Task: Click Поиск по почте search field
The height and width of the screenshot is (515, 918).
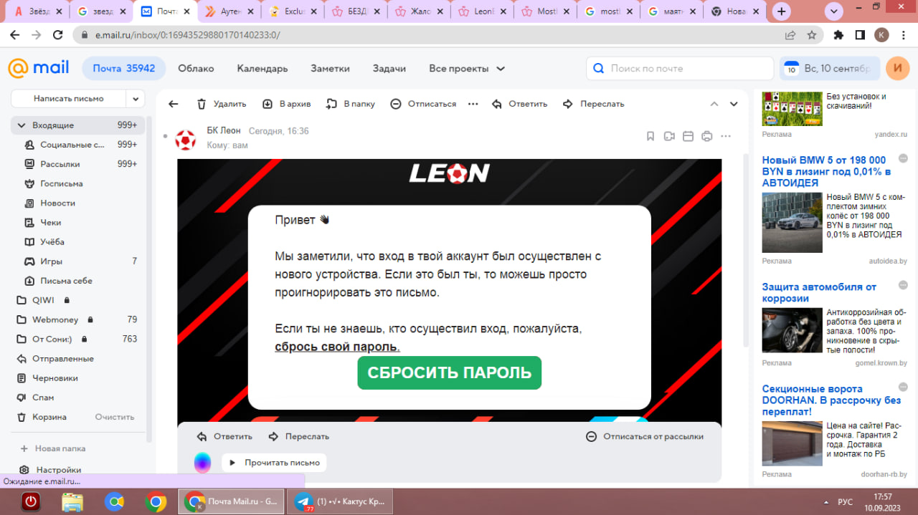Action: [x=679, y=69]
